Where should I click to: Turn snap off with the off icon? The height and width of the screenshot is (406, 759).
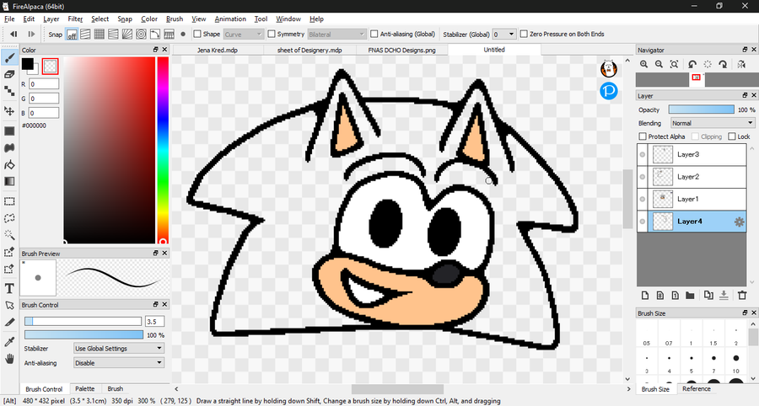pos(72,35)
